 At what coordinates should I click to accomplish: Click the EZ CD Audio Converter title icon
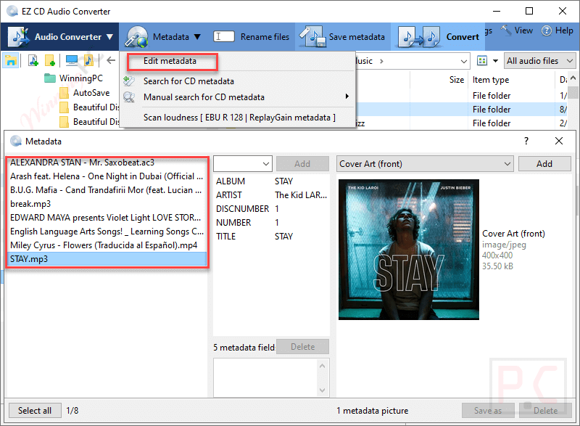point(12,11)
